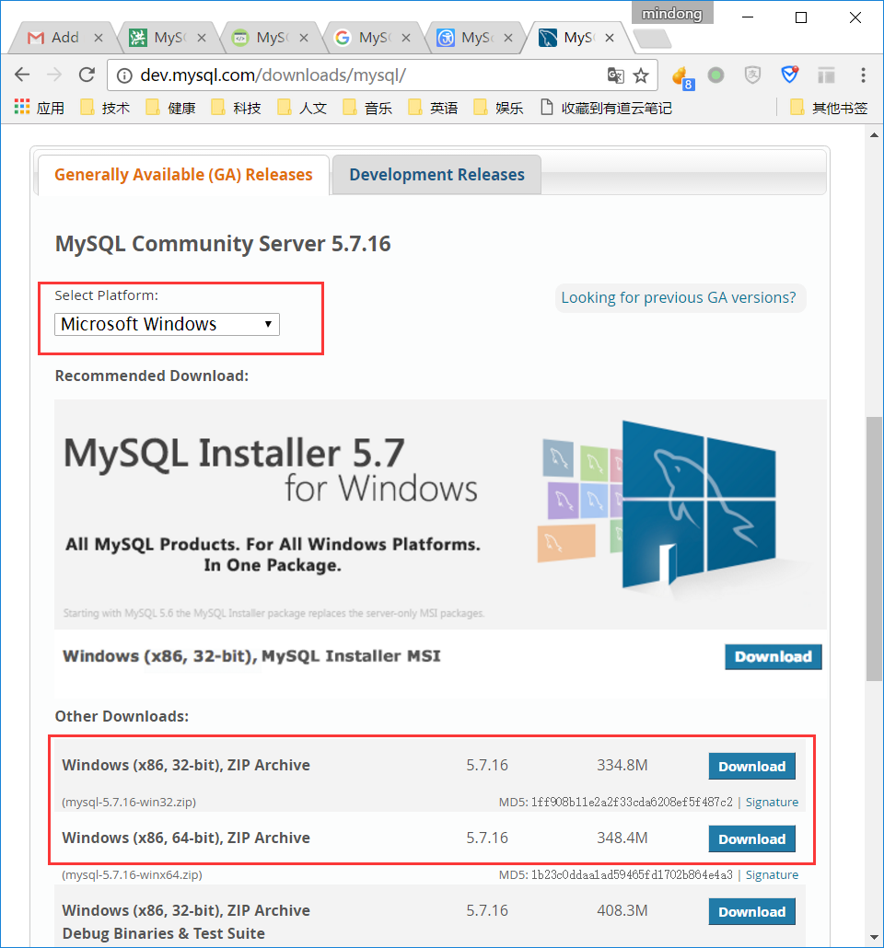Screen dimensions: 884x948
Task: Click the MySQL Installer 5.7 banner image
Action: pyautogui.click(x=440, y=514)
